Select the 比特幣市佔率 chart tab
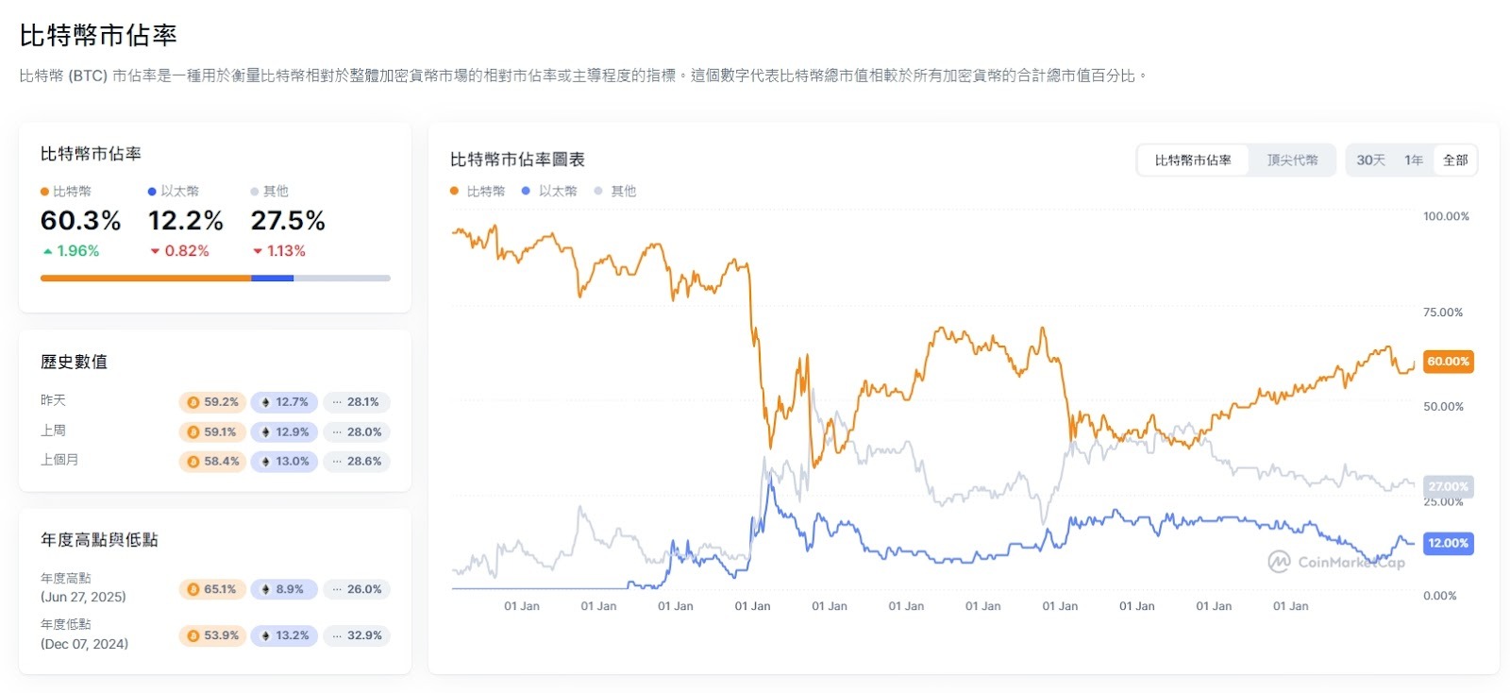The height and width of the screenshot is (693, 1510). pyautogui.click(x=1192, y=160)
